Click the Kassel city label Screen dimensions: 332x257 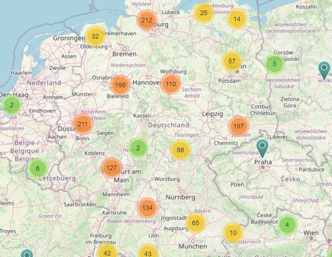[141, 116]
